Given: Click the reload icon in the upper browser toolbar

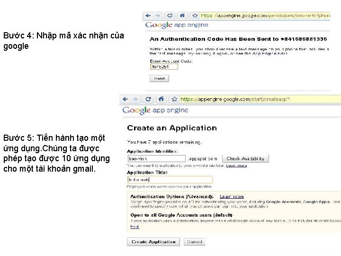Looking at the screenshot, I should tap(170, 16).
